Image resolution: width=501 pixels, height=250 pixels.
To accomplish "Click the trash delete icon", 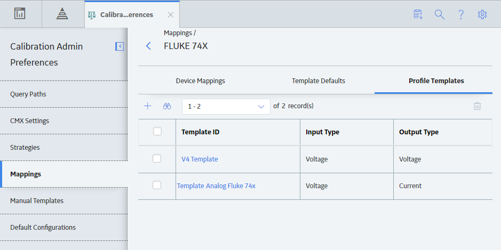I will [477, 106].
